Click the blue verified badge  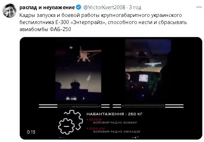coord(79,7)
